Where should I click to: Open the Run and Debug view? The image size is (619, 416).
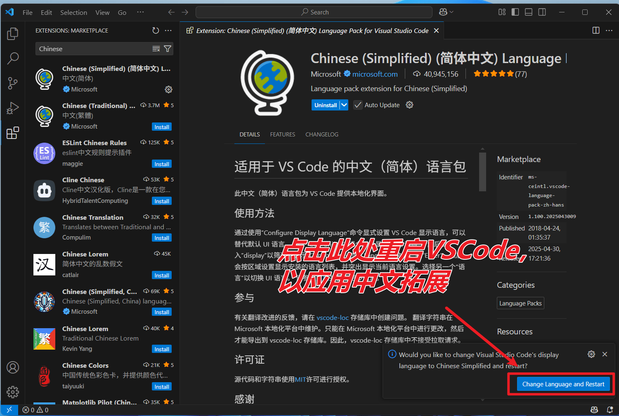(13, 108)
